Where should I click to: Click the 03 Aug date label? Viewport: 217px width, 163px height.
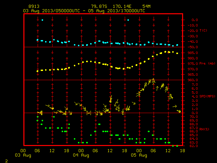click(23, 155)
